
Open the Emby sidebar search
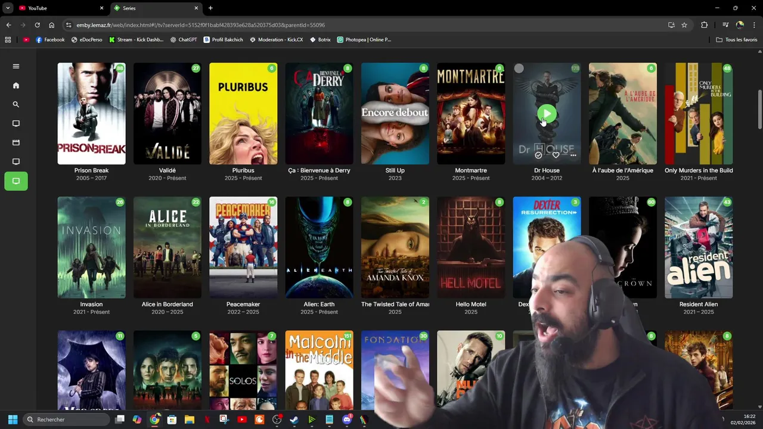click(16, 104)
